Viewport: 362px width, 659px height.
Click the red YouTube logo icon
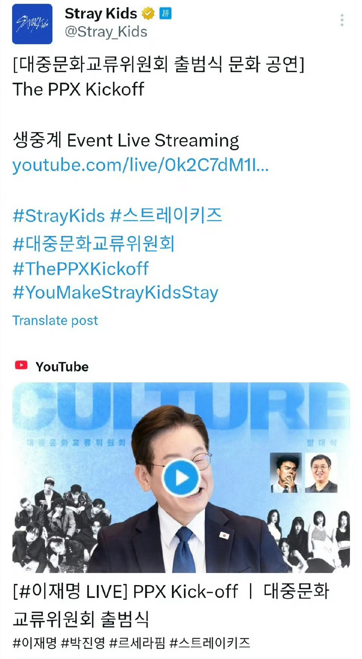(x=21, y=365)
